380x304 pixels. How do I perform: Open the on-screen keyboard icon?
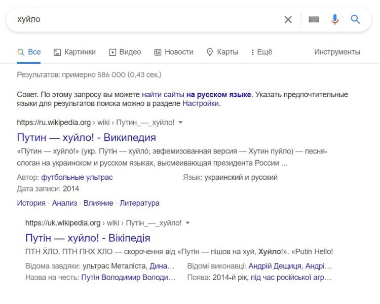tap(314, 19)
